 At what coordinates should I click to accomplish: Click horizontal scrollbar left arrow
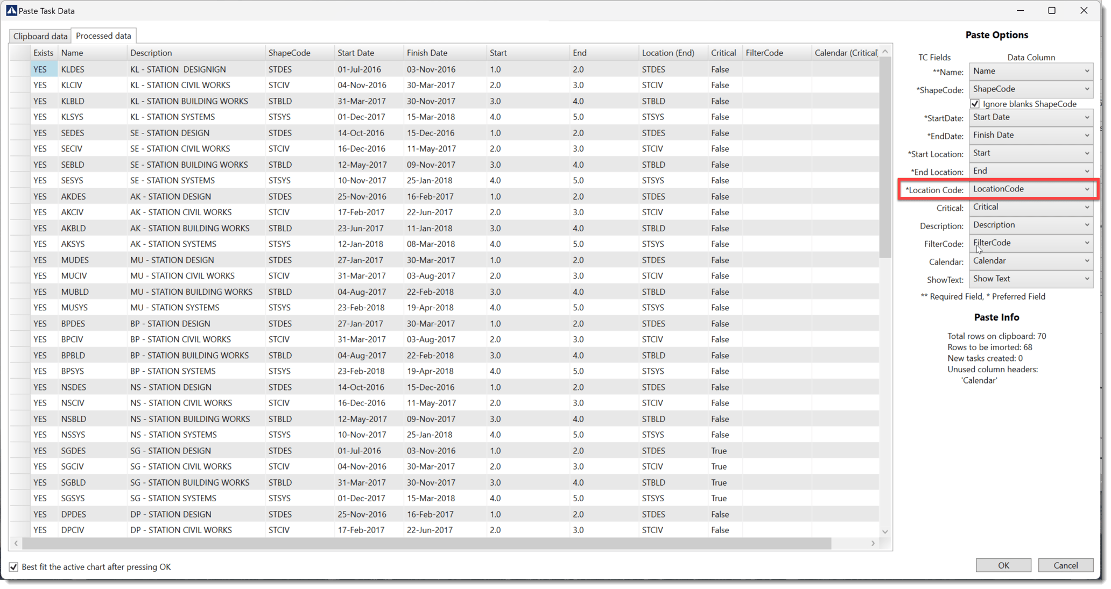(x=16, y=543)
